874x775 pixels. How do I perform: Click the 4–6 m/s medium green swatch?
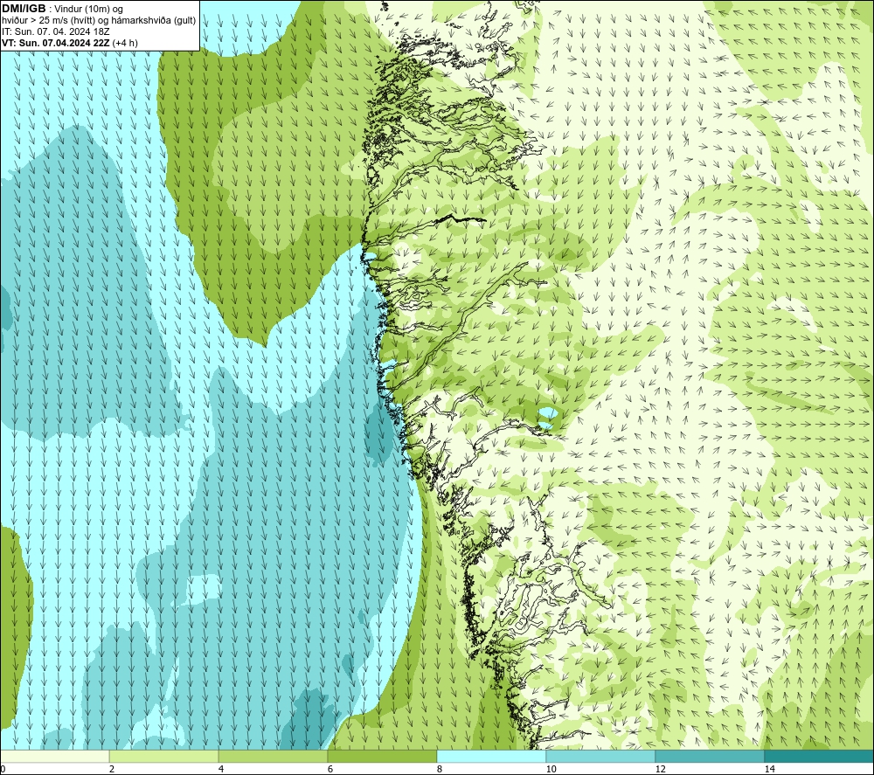[x=273, y=756]
